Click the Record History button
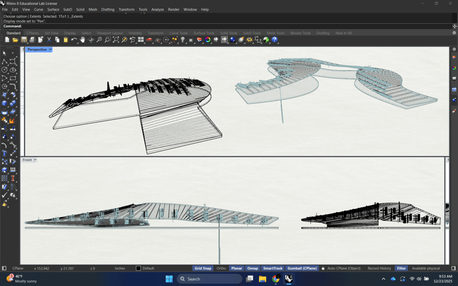This screenshot has height=286, width=458. [x=379, y=268]
